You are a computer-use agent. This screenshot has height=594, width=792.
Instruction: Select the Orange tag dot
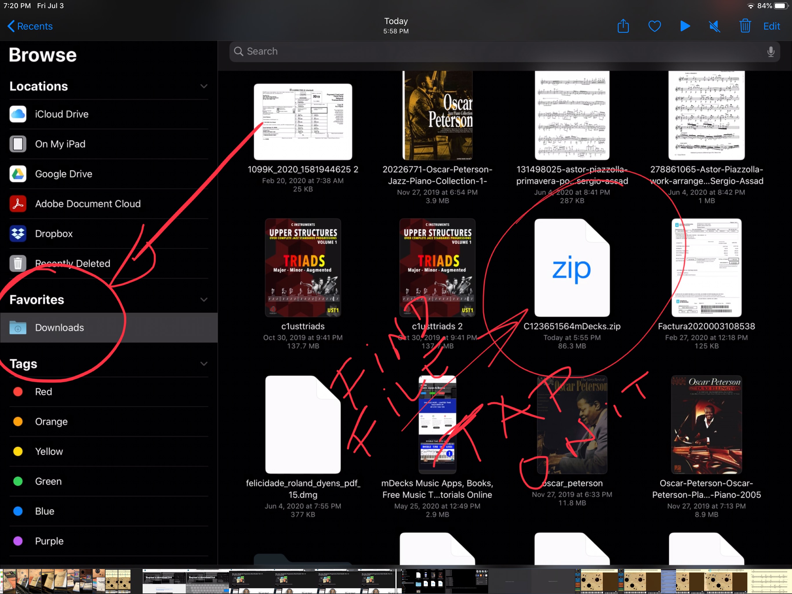(18, 421)
